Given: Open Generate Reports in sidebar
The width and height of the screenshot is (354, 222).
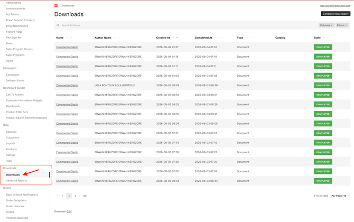Looking at the screenshot, I should point(16,181).
